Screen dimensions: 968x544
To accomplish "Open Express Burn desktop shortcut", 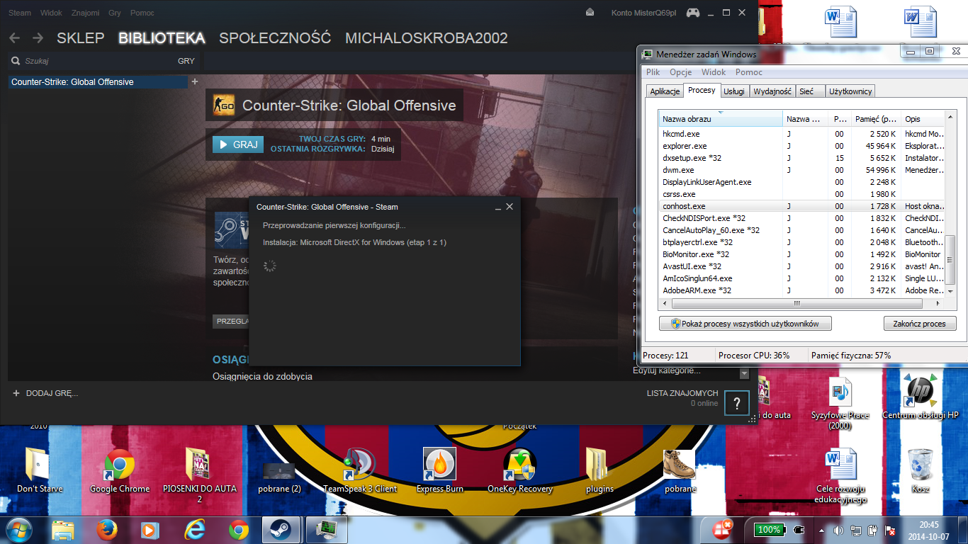I will [440, 470].
